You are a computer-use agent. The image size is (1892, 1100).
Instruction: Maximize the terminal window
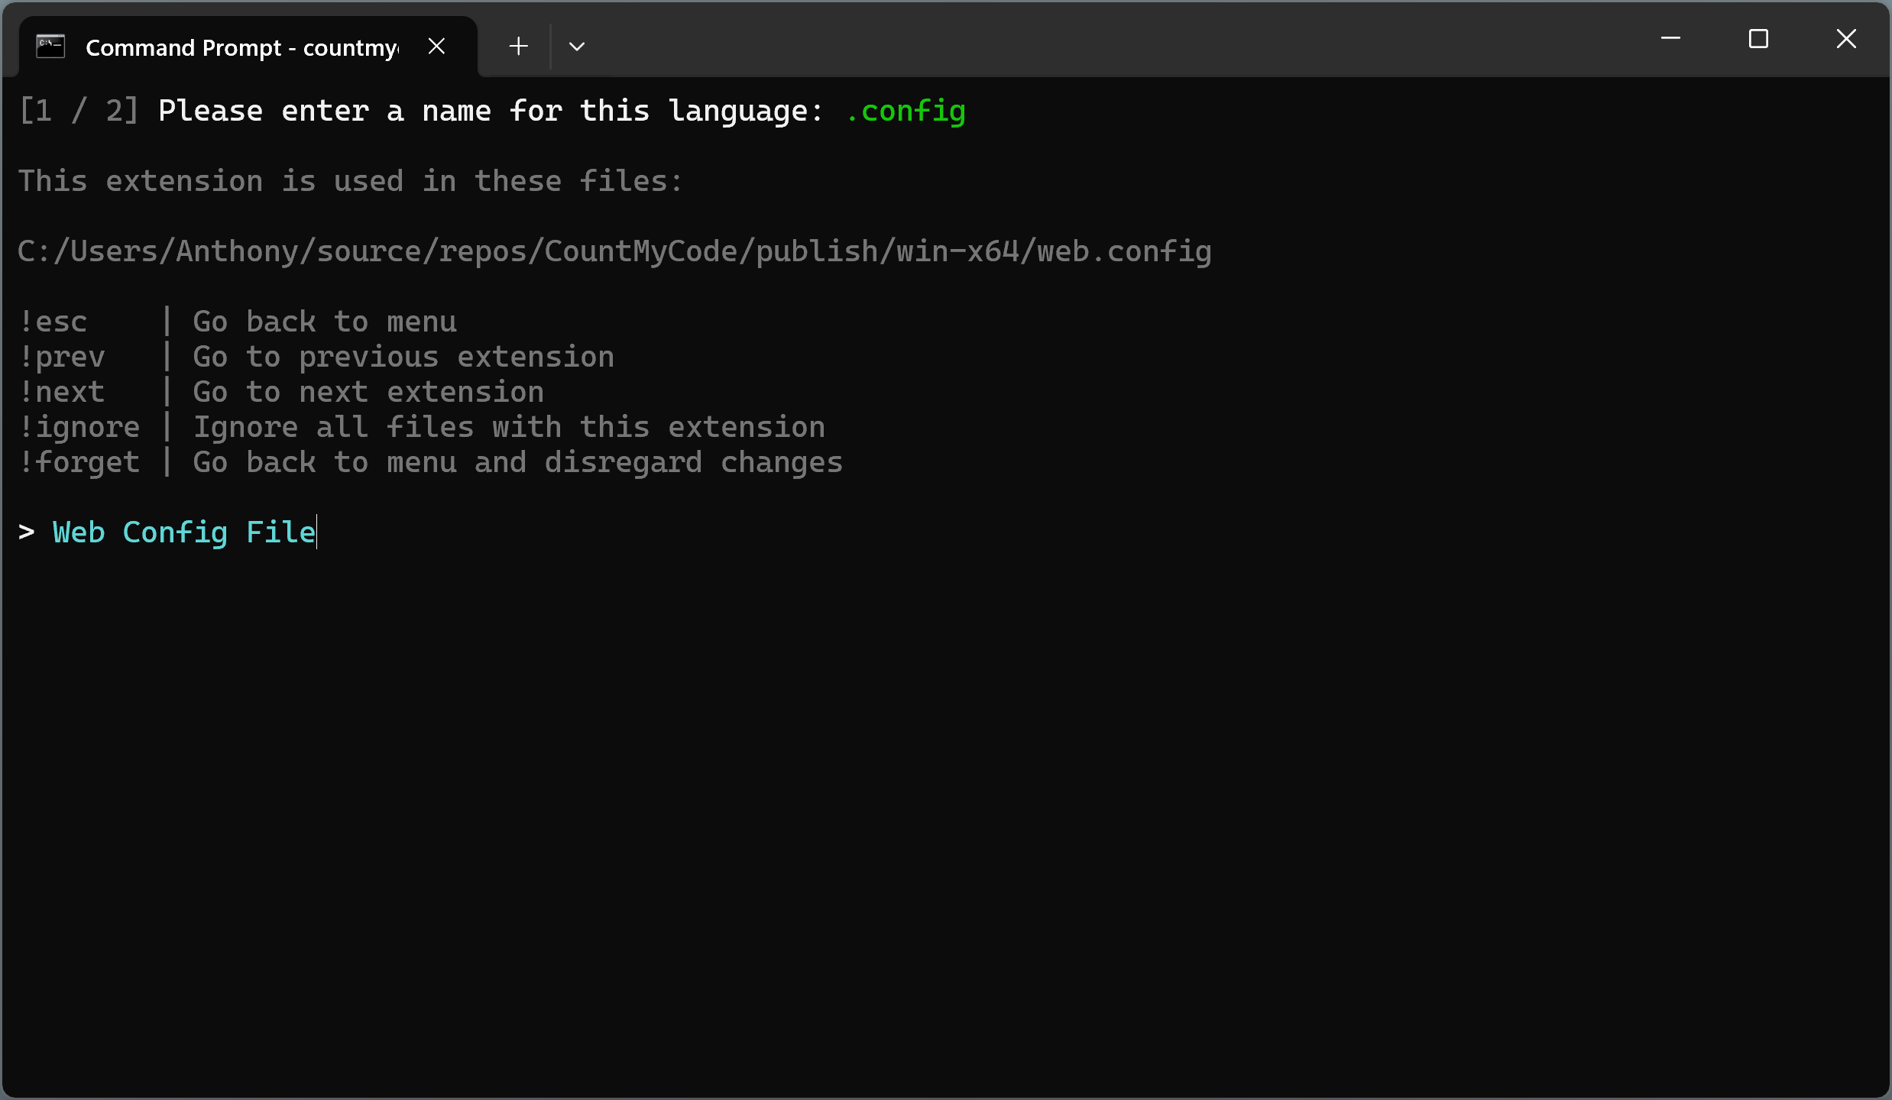[x=1758, y=38]
